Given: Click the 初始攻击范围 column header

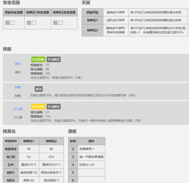Looking at the screenshot, I should (x=14, y=12).
